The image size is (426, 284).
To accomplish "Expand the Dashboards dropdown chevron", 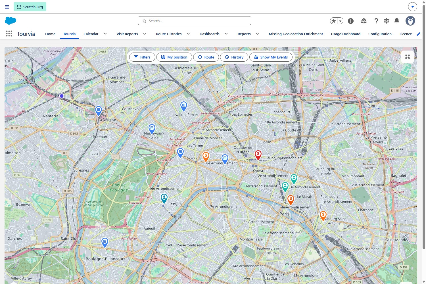I will [226, 34].
